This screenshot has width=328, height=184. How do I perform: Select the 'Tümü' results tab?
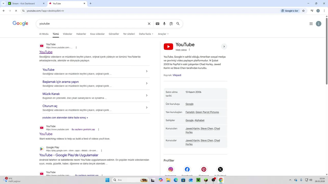[56, 34]
